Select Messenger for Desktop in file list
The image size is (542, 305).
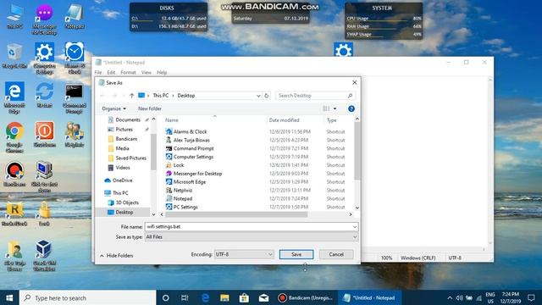[197, 174]
